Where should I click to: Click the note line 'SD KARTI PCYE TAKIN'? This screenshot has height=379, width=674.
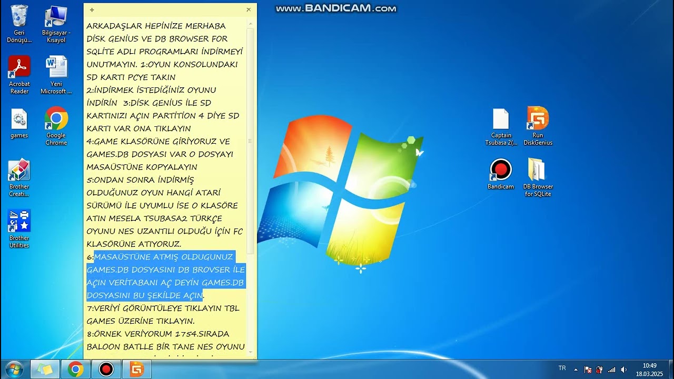(x=131, y=77)
